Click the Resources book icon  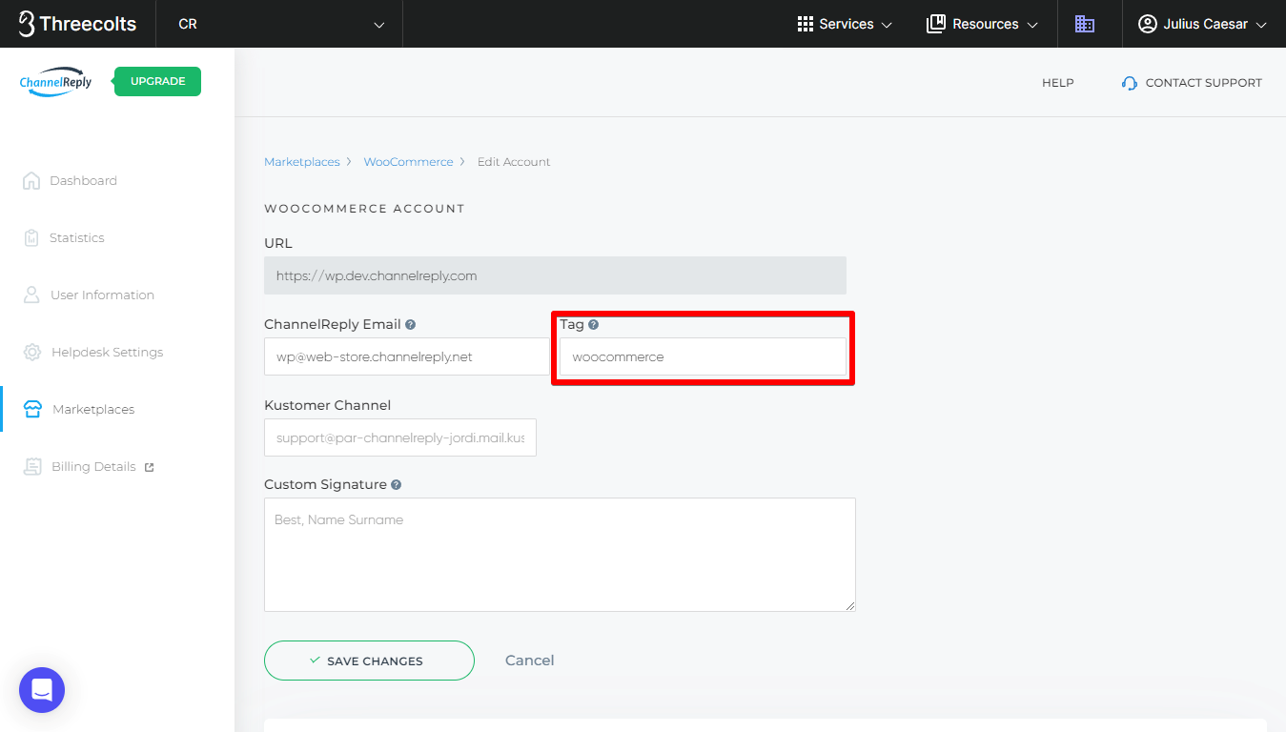pyautogui.click(x=936, y=24)
